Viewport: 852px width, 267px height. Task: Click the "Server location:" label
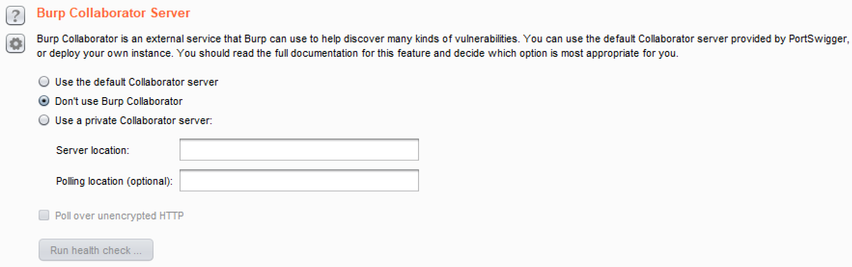(93, 150)
